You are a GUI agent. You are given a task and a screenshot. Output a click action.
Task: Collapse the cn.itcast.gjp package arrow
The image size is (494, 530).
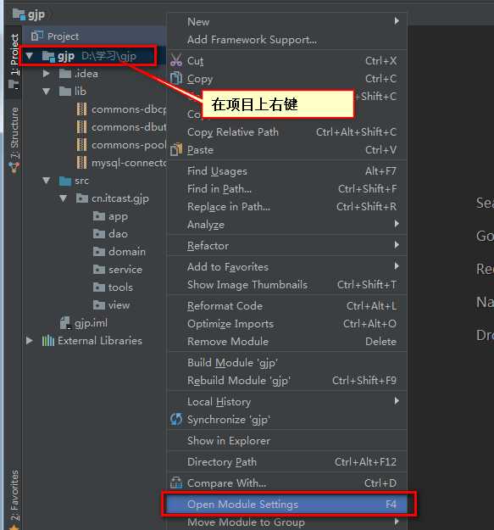[x=64, y=198]
